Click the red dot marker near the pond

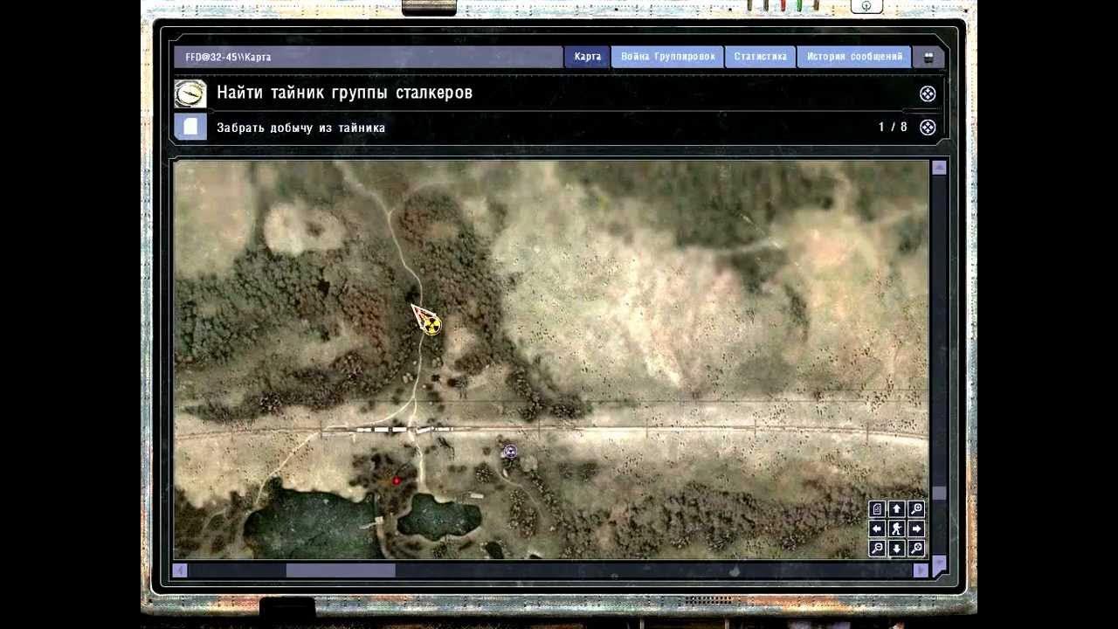click(397, 480)
